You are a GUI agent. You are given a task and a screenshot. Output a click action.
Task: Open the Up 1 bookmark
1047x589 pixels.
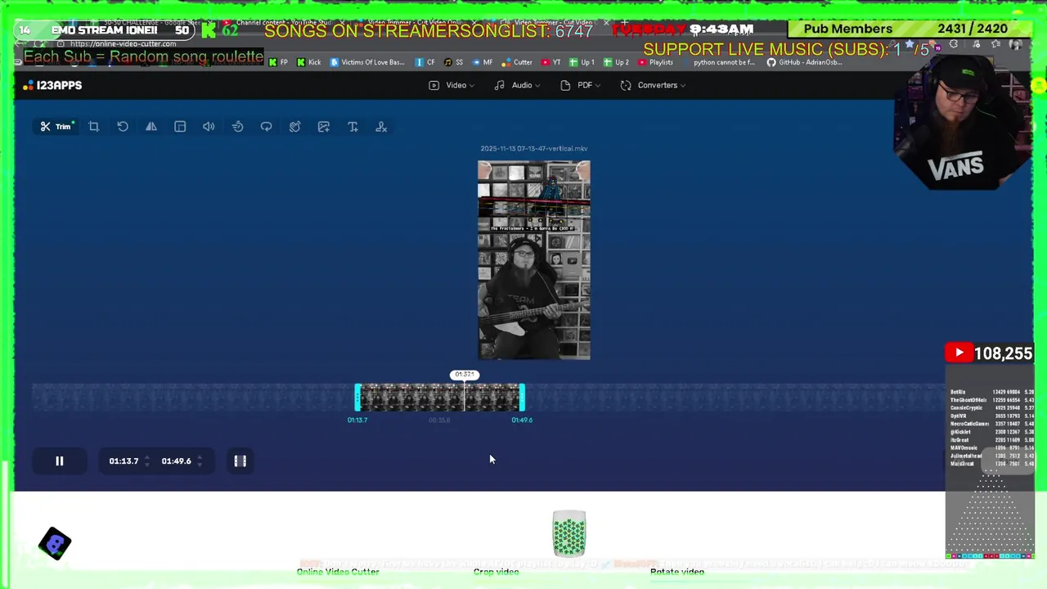[582, 62]
